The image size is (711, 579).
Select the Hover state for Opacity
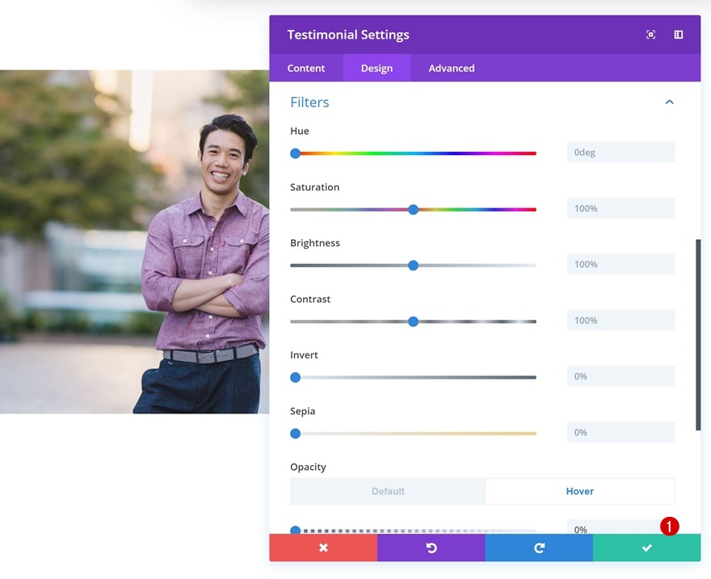(x=579, y=491)
